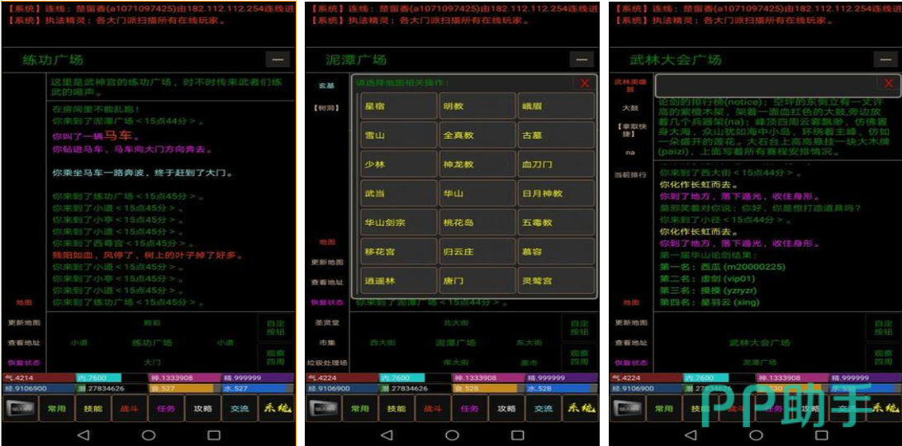Select 少林 in the sect list
Viewport: 902px width, 446px height.
coord(398,164)
